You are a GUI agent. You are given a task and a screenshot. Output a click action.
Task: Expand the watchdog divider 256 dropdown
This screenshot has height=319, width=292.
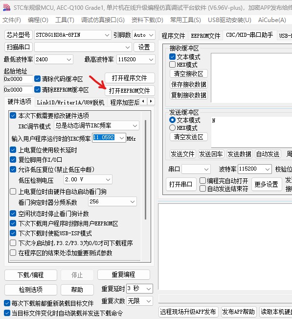pos(133,201)
